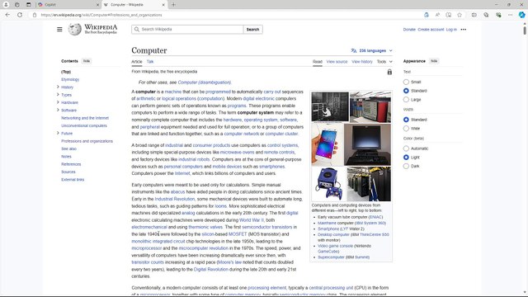This screenshot has width=528, height=297.
Task: Open Wikipedia personal tools ellipsis menu
Action: tap(464, 30)
